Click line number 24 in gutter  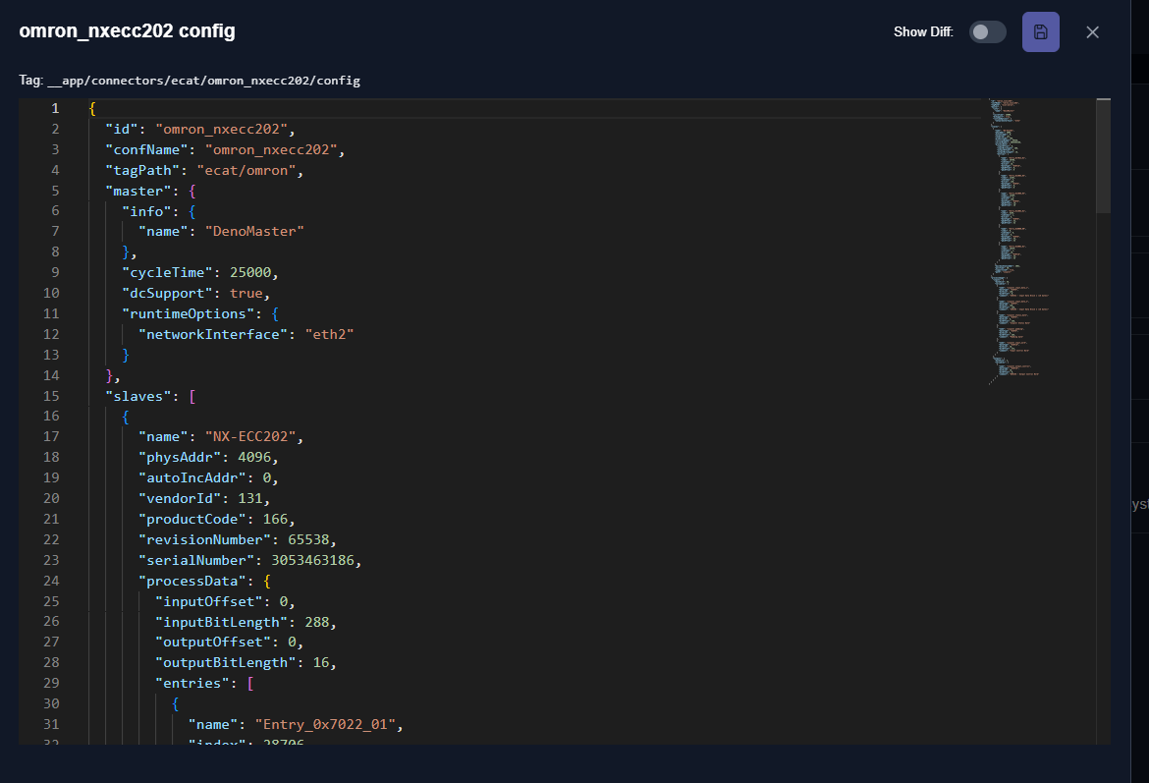(51, 581)
